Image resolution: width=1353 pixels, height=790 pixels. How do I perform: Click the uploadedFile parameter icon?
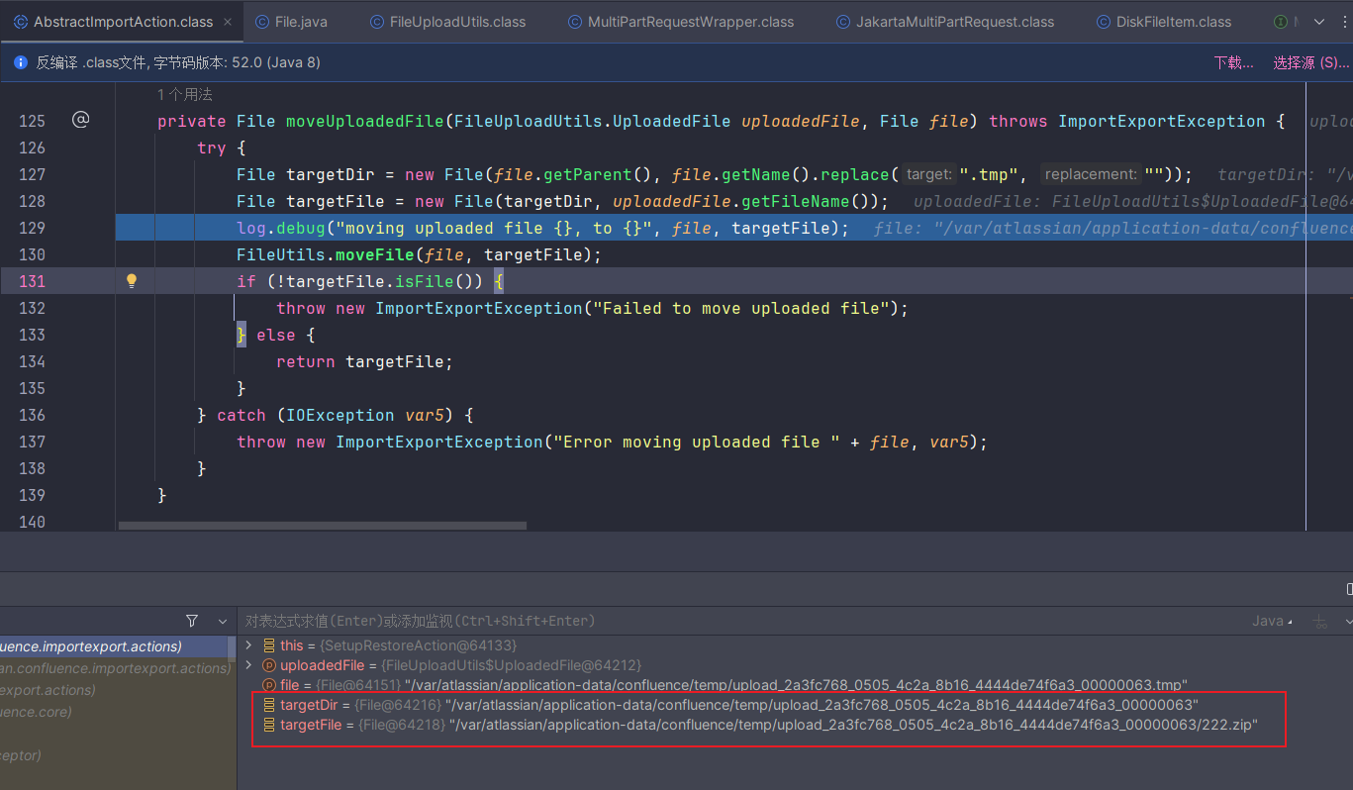pos(268,665)
